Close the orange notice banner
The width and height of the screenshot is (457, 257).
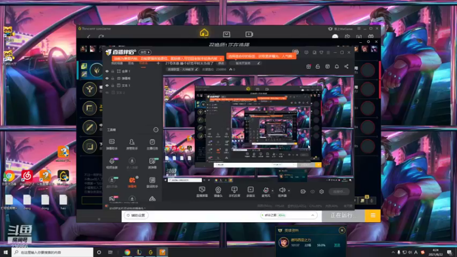[221, 59]
